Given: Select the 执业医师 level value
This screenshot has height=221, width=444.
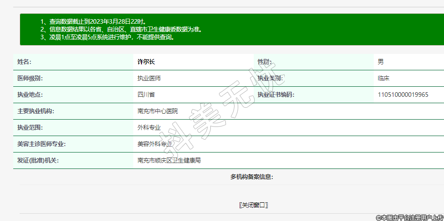Looking at the screenshot, I should click(149, 78).
